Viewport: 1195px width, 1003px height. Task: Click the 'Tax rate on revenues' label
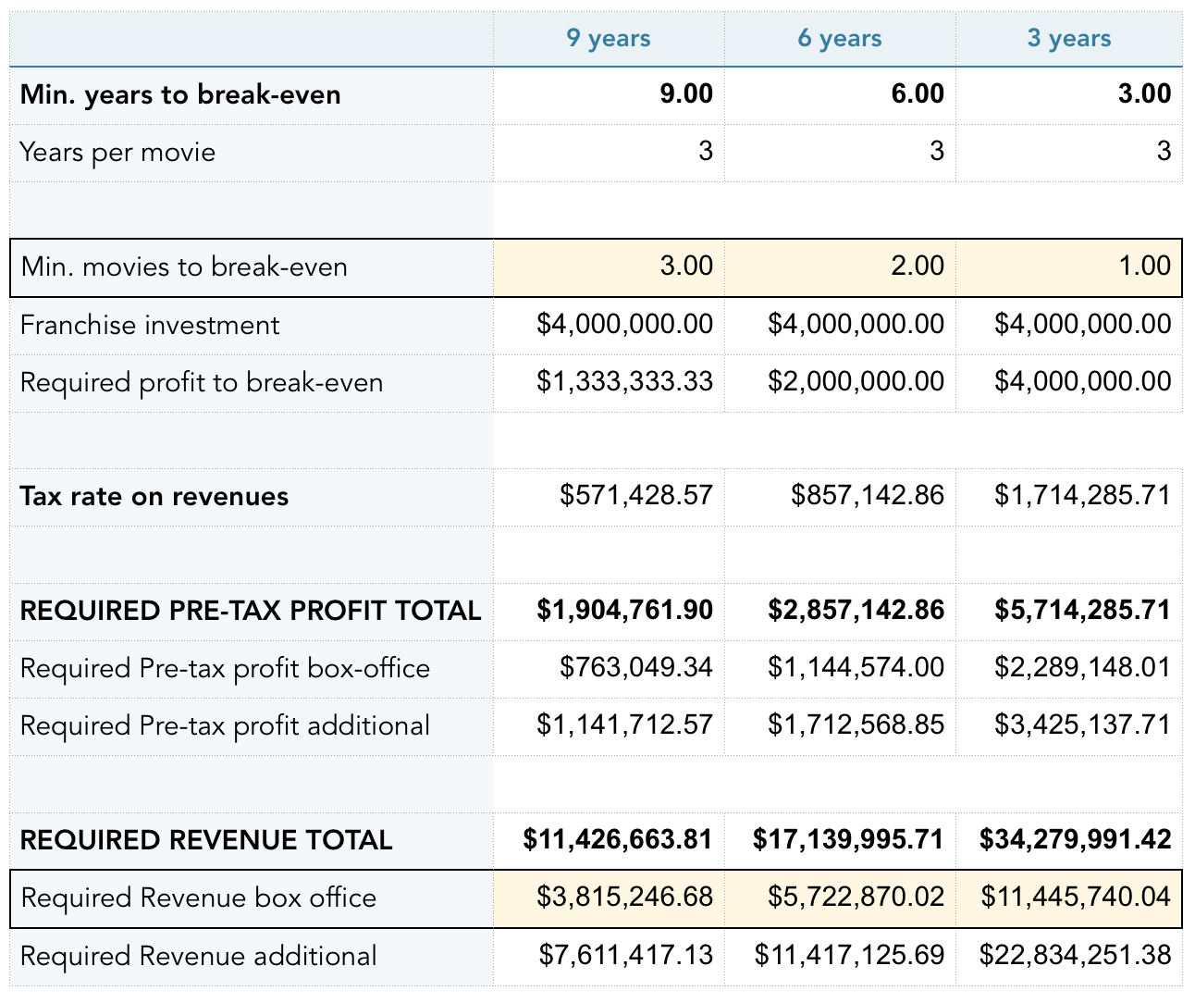(x=154, y=497)
